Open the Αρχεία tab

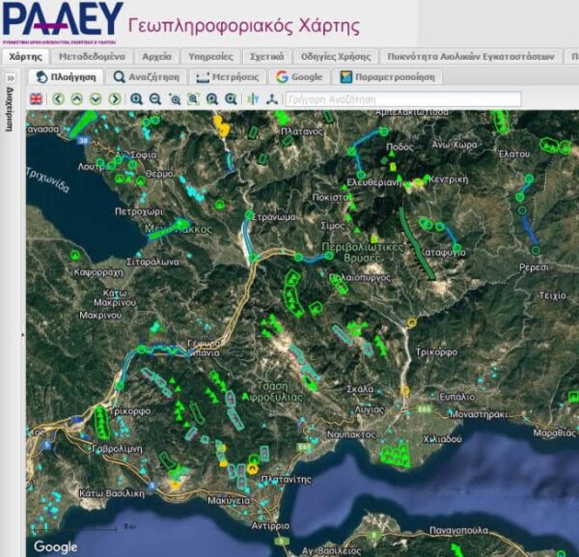point(156,56)
